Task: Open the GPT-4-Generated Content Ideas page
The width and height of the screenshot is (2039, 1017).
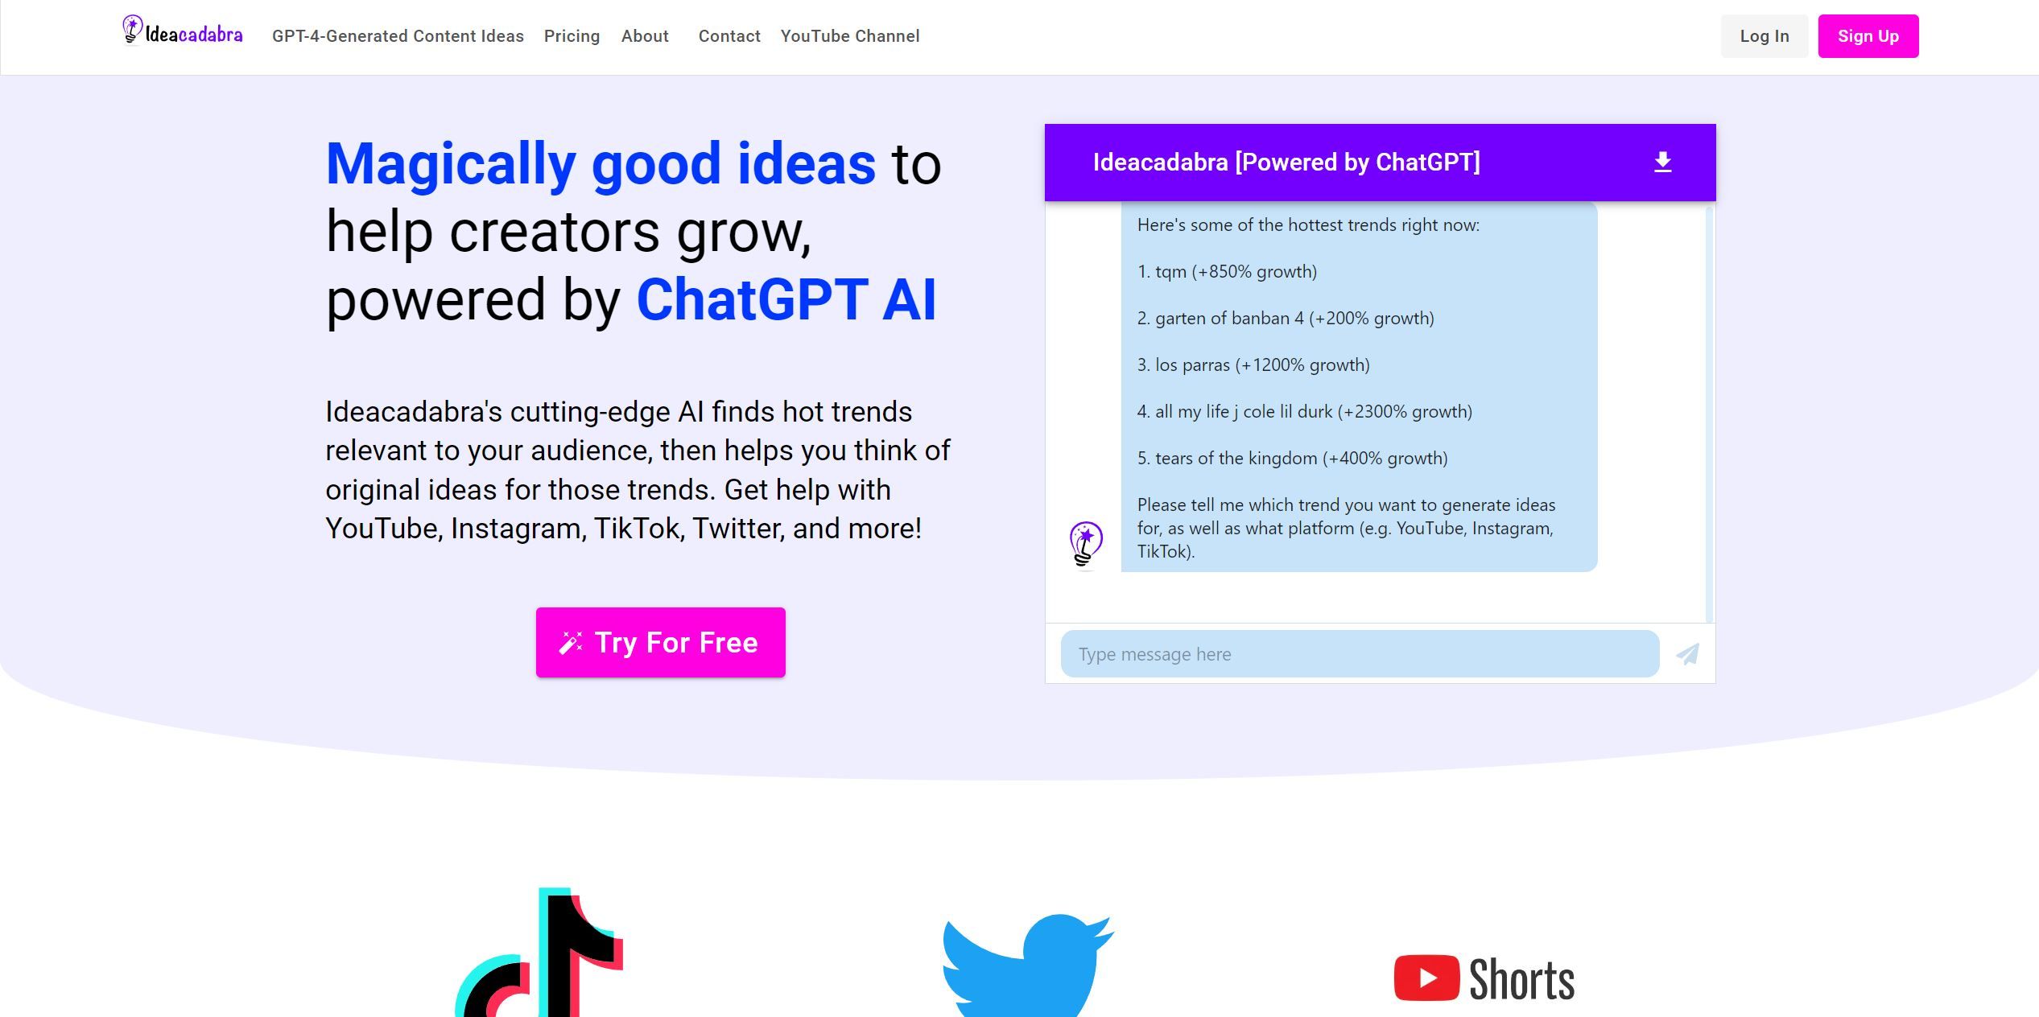Action: point(398,36)
